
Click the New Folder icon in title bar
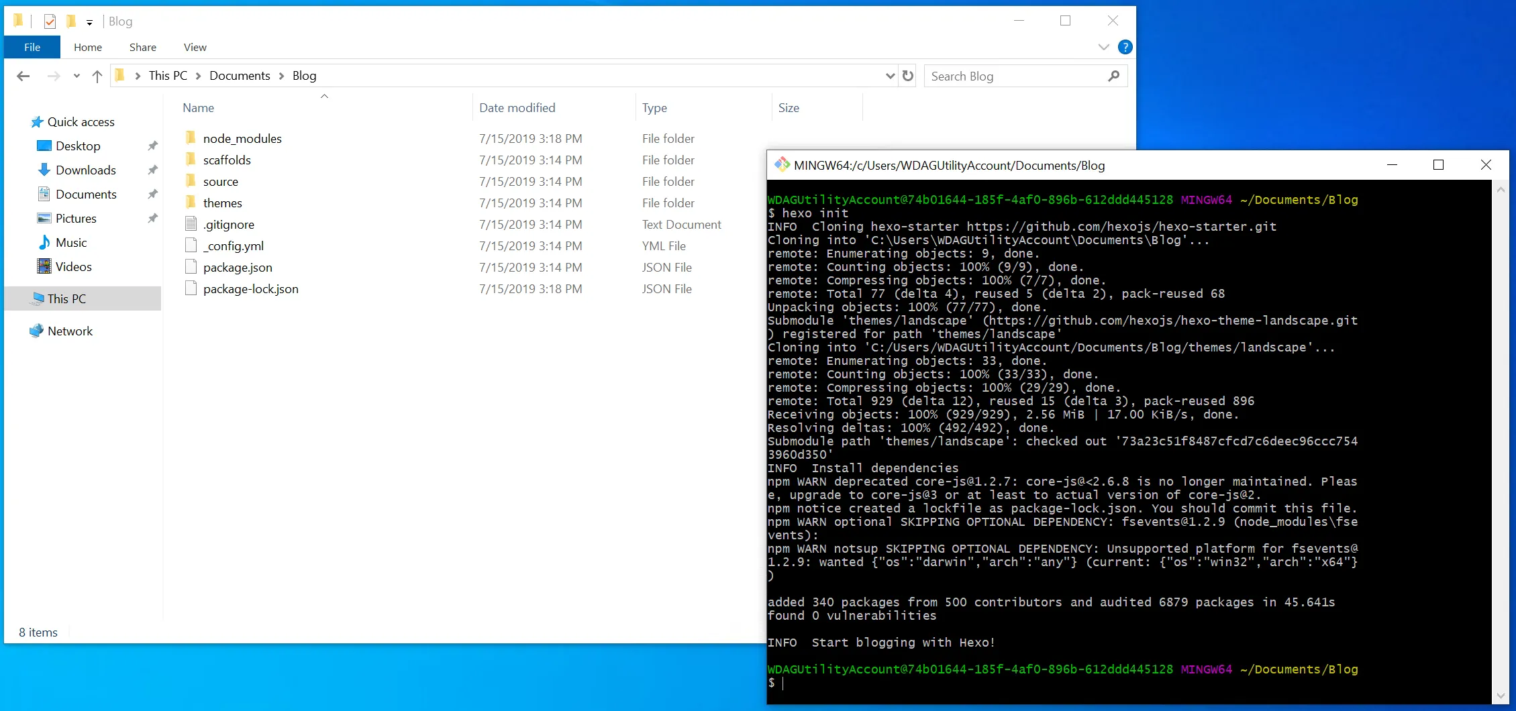point(71,21)
